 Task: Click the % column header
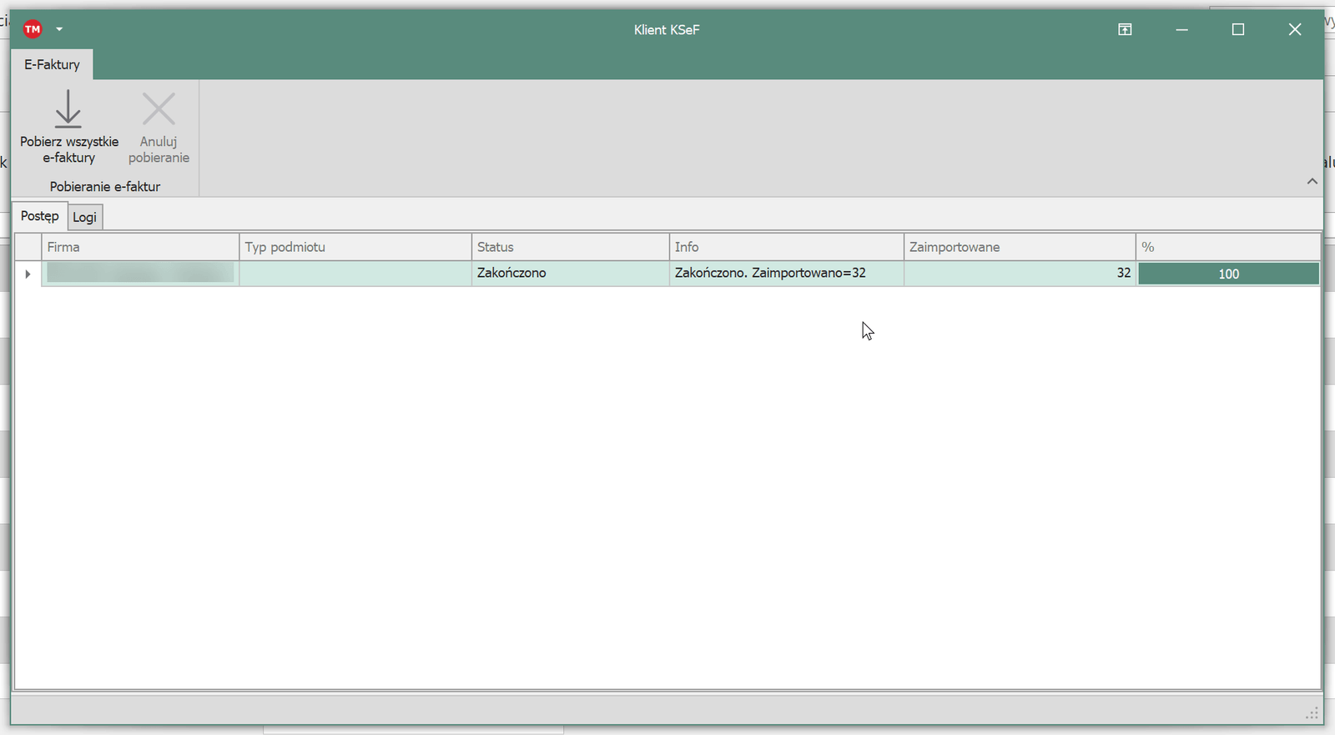pyautogui.click(x=1227, y=247)
